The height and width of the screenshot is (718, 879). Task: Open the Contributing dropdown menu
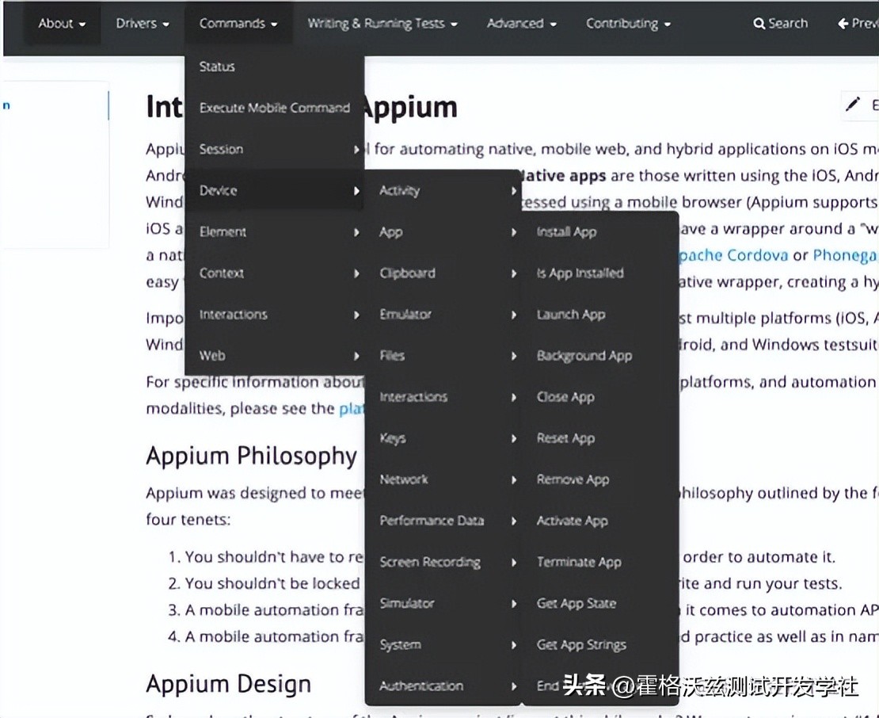[x=628, y=24]
